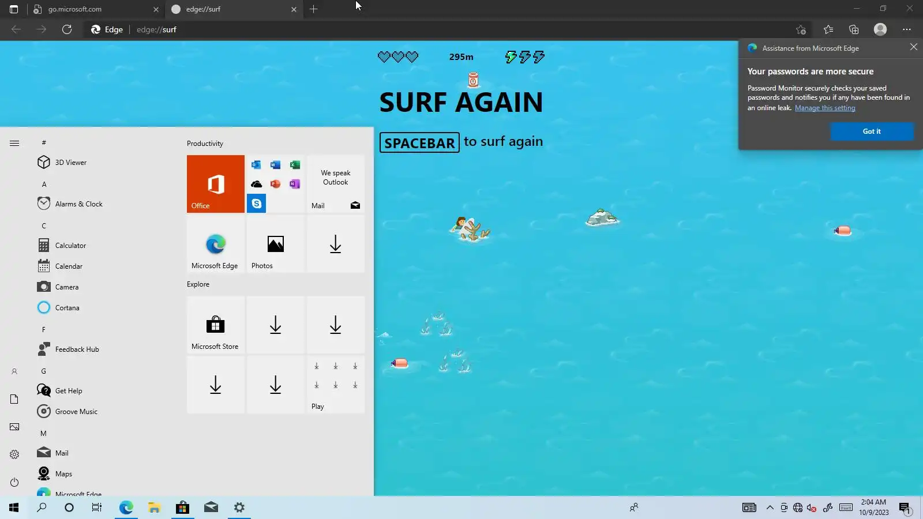Open the OneDrive icon in Office tile group
Viewport: 923px width, 519px height.
coord(257,184)
